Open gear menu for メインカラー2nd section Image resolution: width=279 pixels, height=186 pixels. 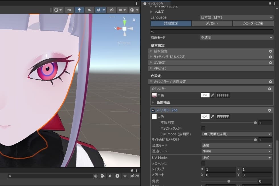[x=270, y=110]
